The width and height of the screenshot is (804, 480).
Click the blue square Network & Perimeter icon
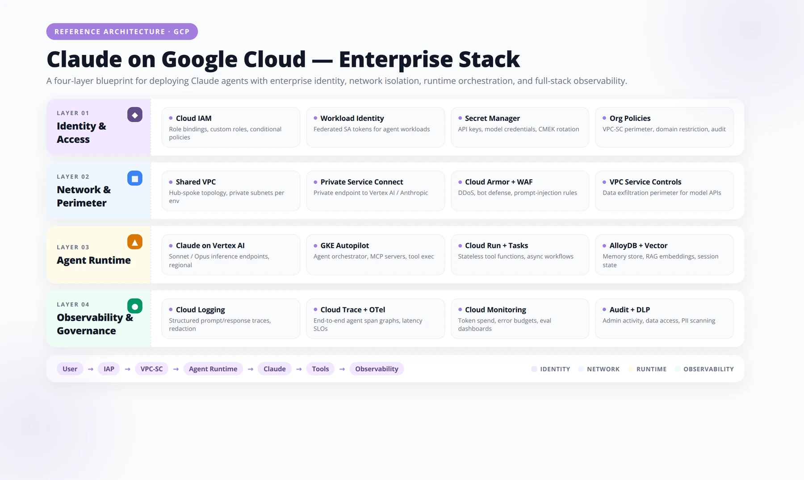135,178
